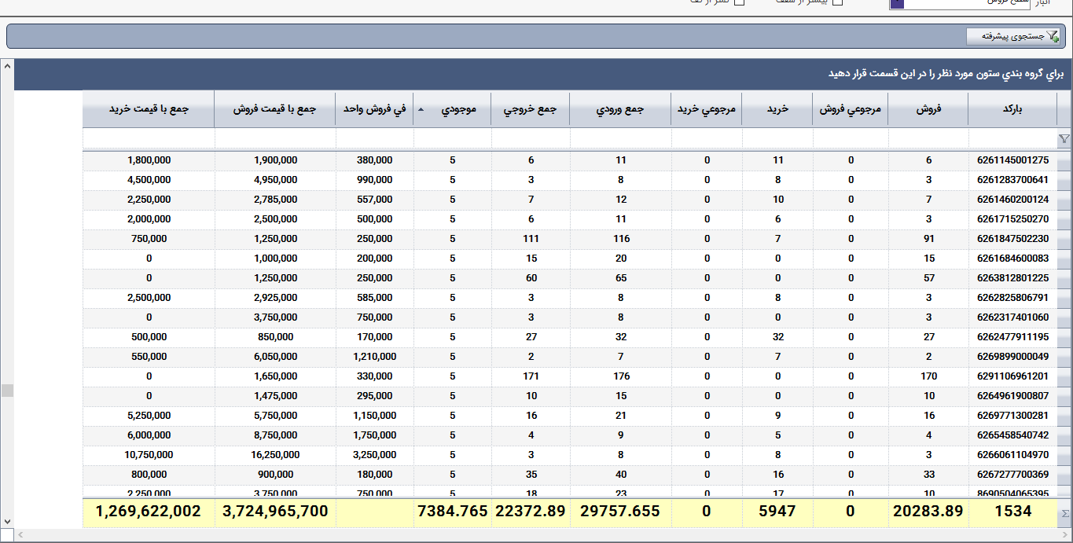The width and height of the screenshot is (1073, 543).
Task: Click the filter cell under the في فروش واحد column
Action: tap(375, 138)
